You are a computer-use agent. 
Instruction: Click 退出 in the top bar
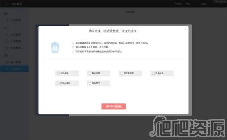tap(203, 4)
